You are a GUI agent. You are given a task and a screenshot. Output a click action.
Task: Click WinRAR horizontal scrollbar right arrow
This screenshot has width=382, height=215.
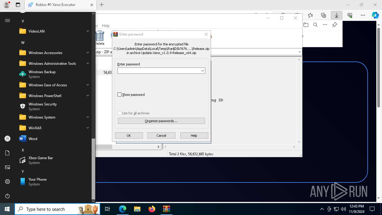coord(158,147)
